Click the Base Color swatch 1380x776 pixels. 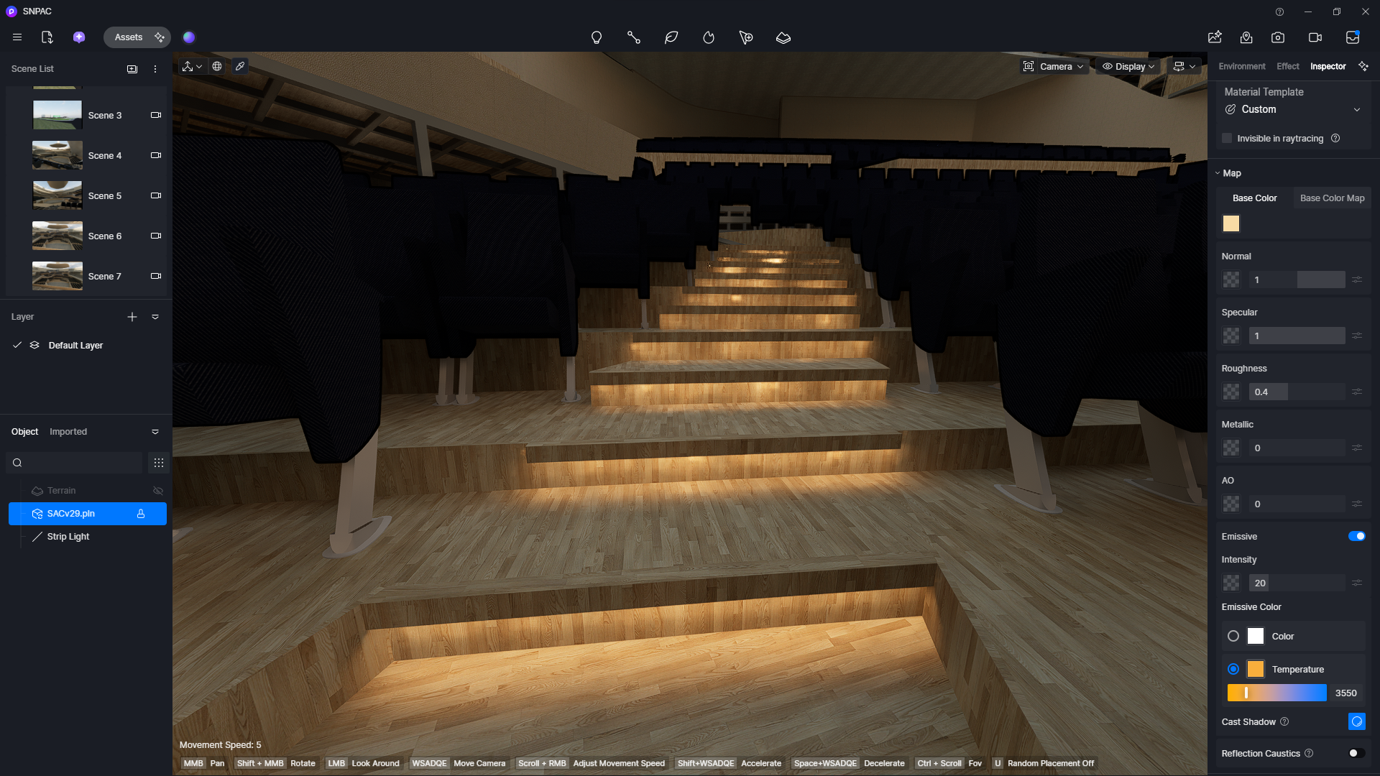click(x=1231, y=223)
